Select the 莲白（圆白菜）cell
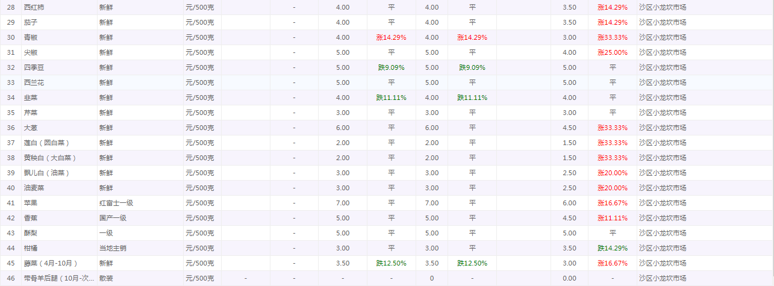 pos(47,143)
